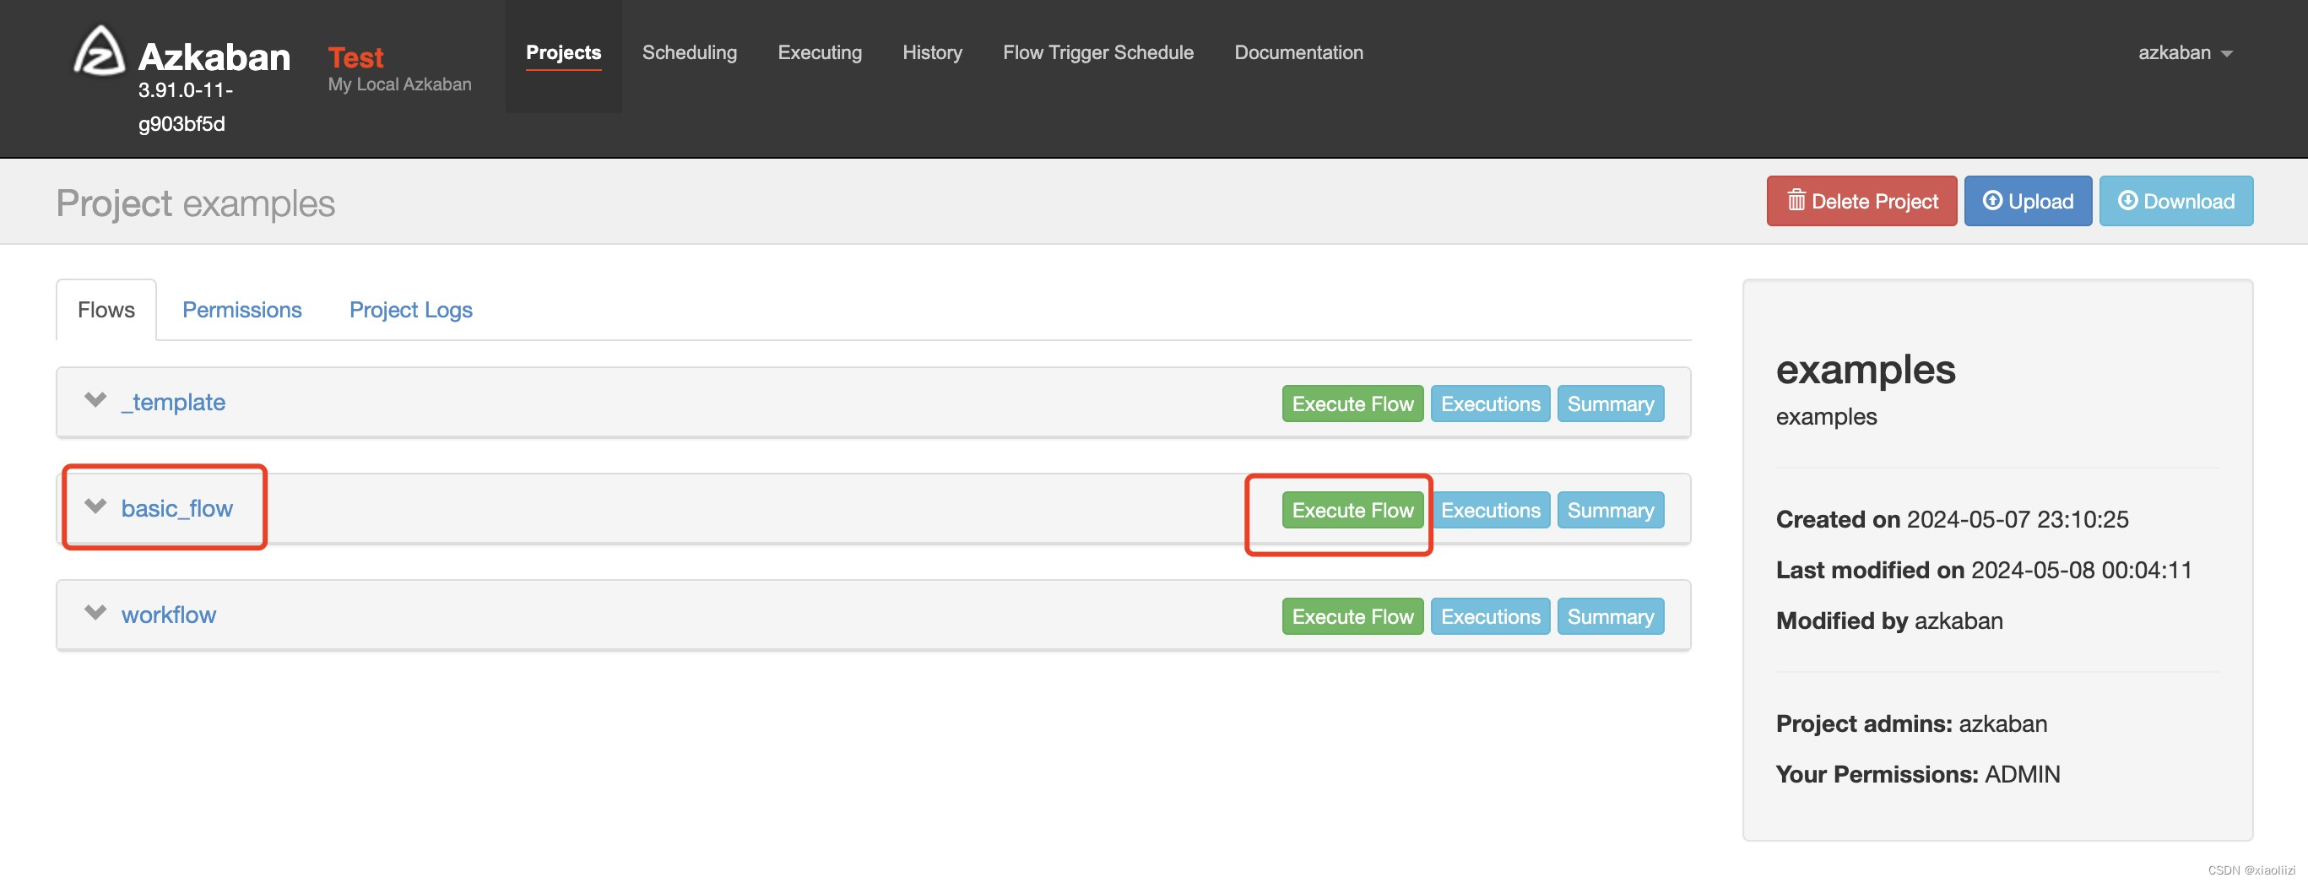The image size is (2308, 883).
Task: Click the 'My Local Azkaban' label
Action: [x=399, y=84]
